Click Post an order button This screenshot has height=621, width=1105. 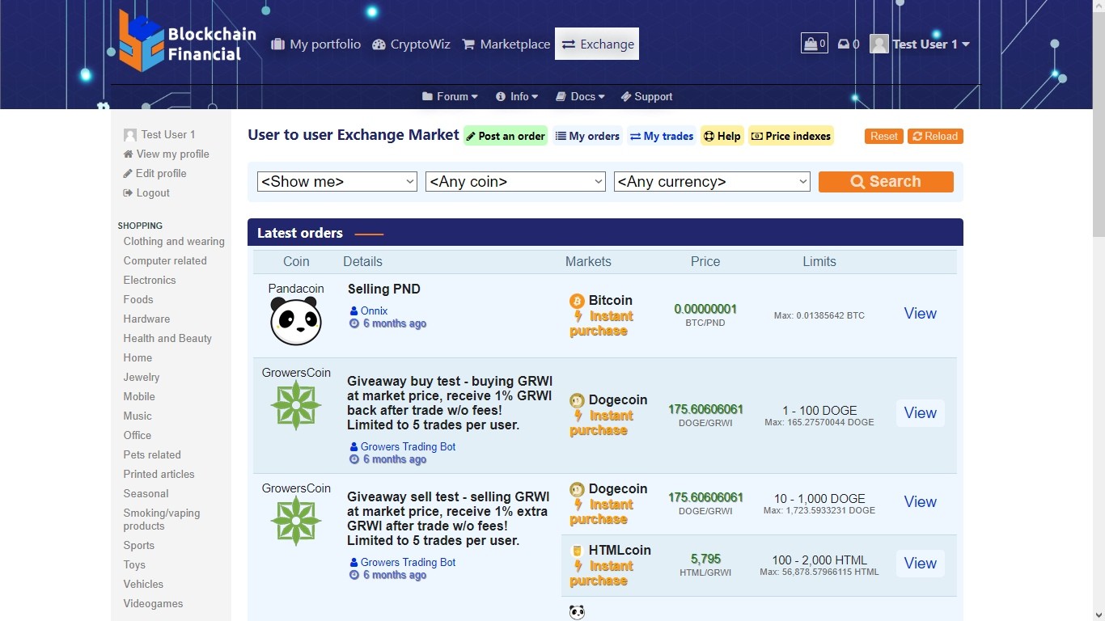click(506, 136)
